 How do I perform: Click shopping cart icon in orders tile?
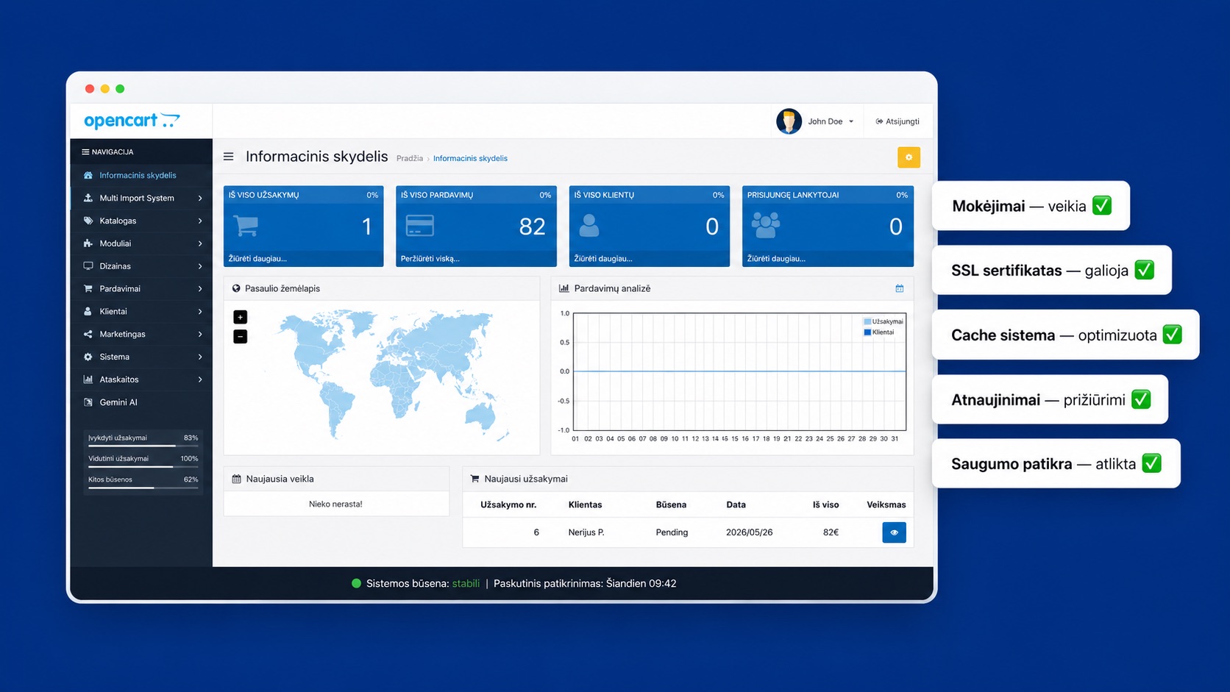(246, 225)
